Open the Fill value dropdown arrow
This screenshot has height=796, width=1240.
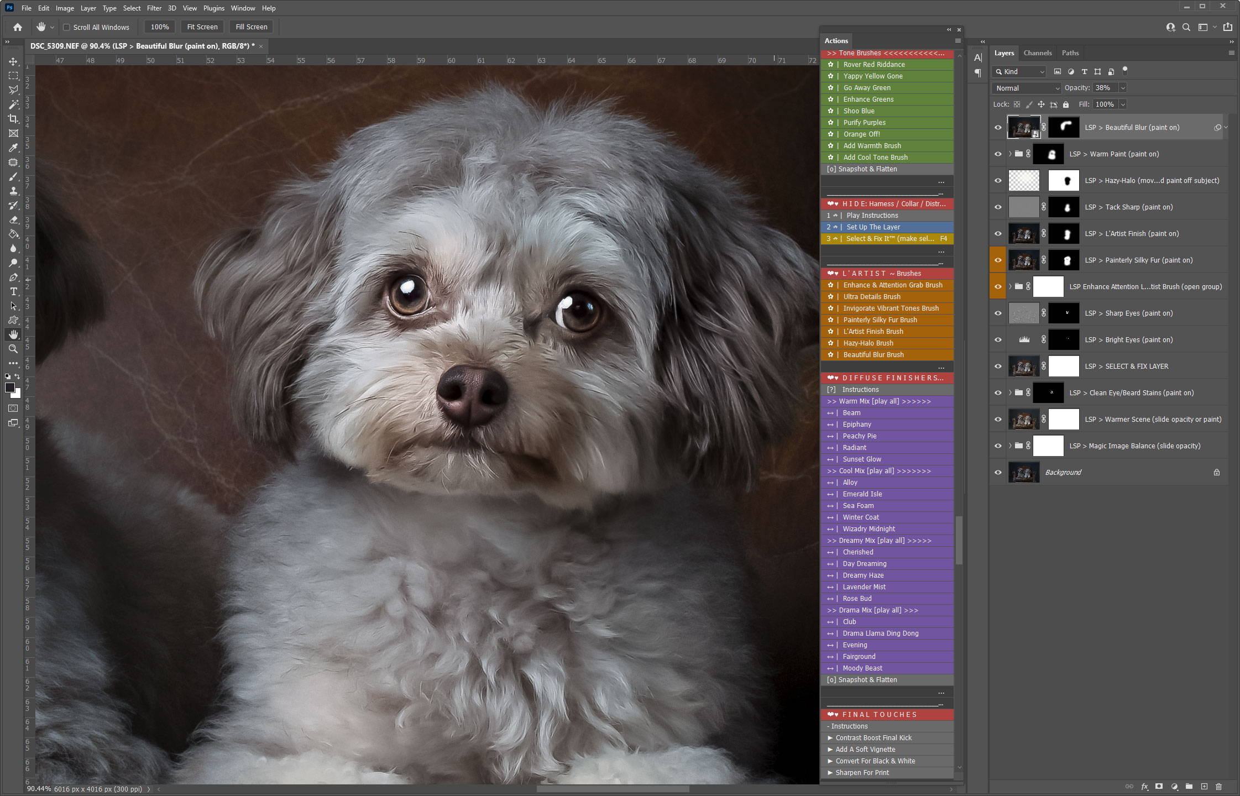click(x=1123, y=104)
